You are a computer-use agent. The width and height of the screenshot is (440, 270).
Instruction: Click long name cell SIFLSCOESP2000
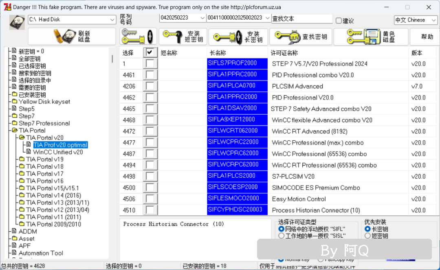238,187
